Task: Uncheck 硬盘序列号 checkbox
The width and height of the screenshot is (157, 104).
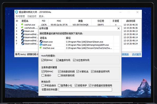Action: 57,60
